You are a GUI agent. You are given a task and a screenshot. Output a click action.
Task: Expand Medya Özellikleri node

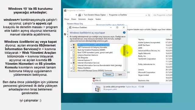[71, 68]
